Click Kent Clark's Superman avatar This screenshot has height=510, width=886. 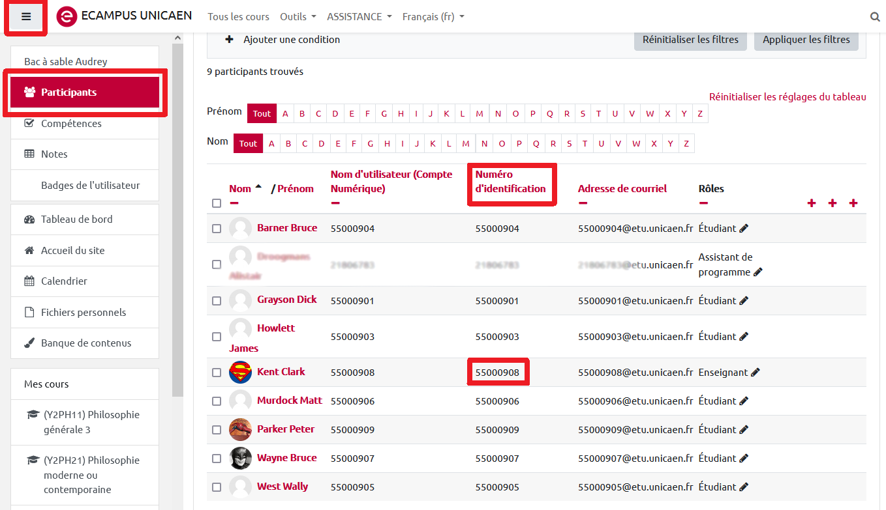pos(240,373)
